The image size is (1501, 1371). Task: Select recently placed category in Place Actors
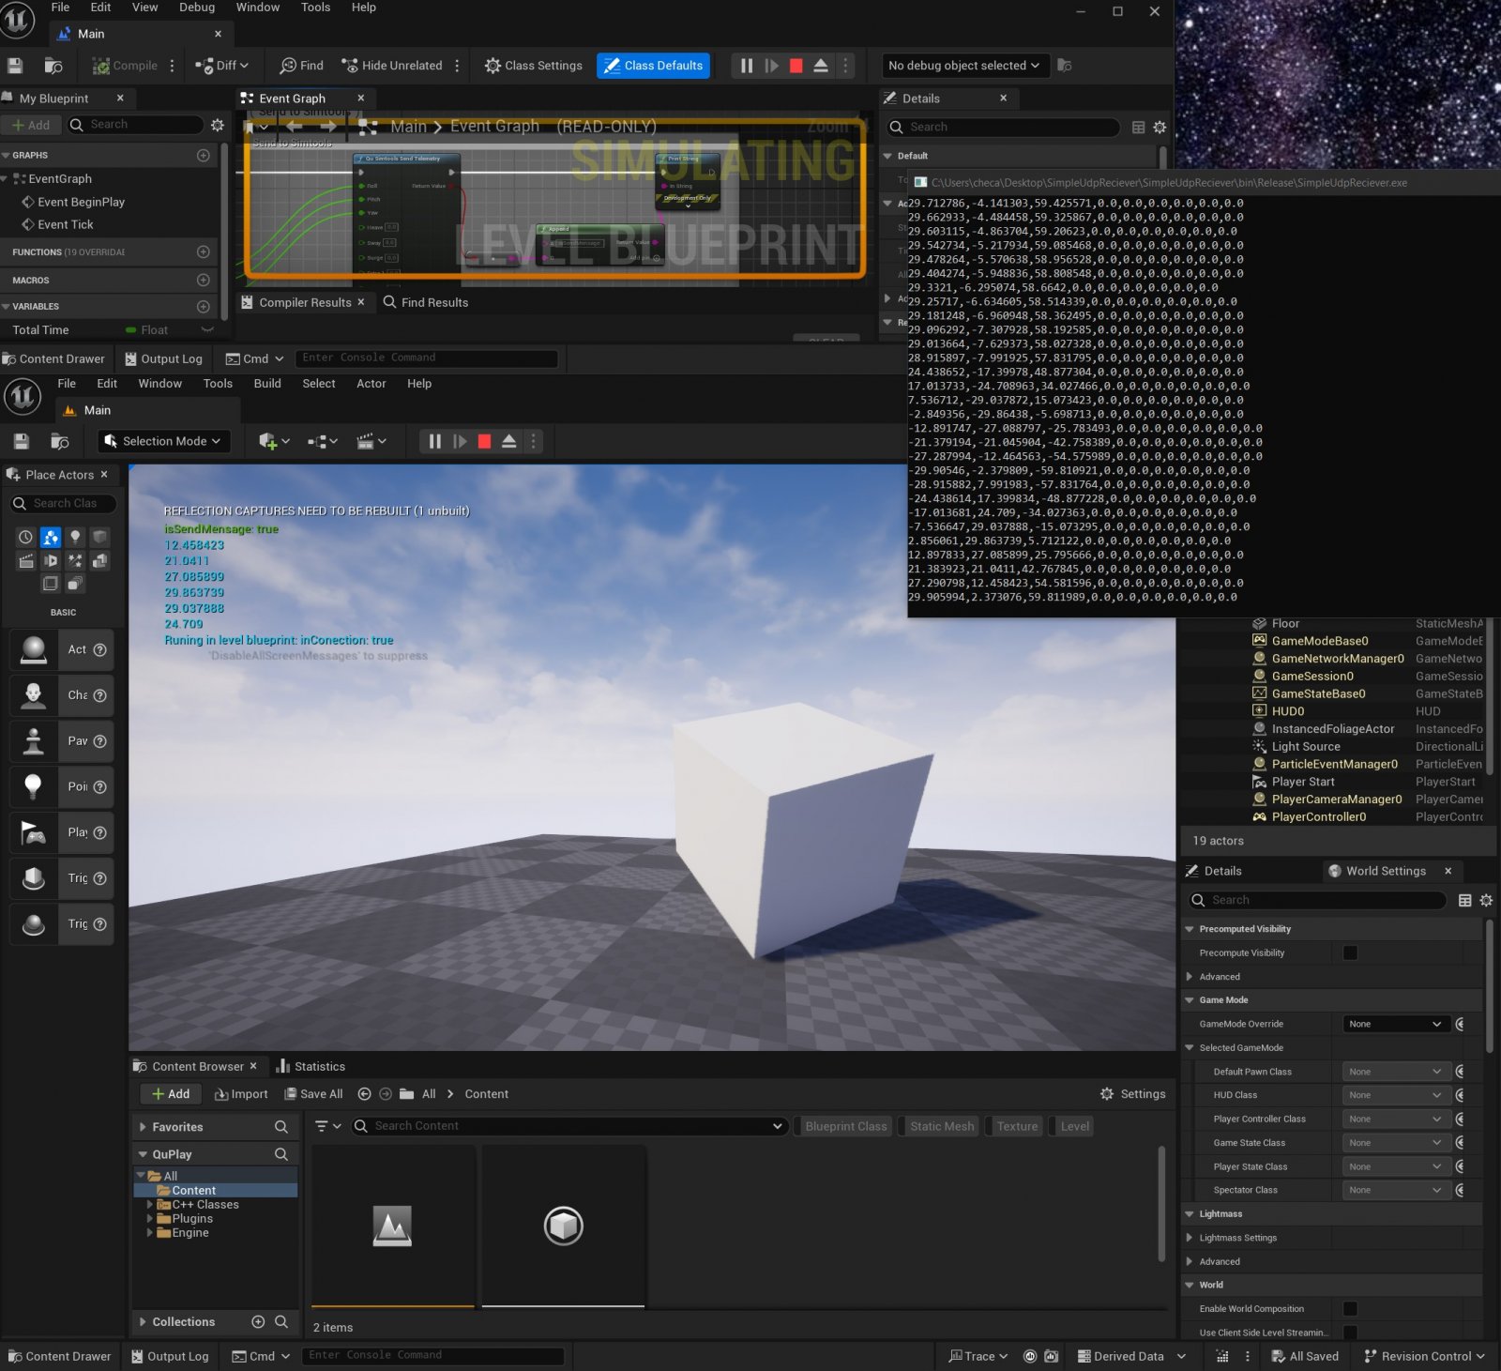tap(25, 538)
